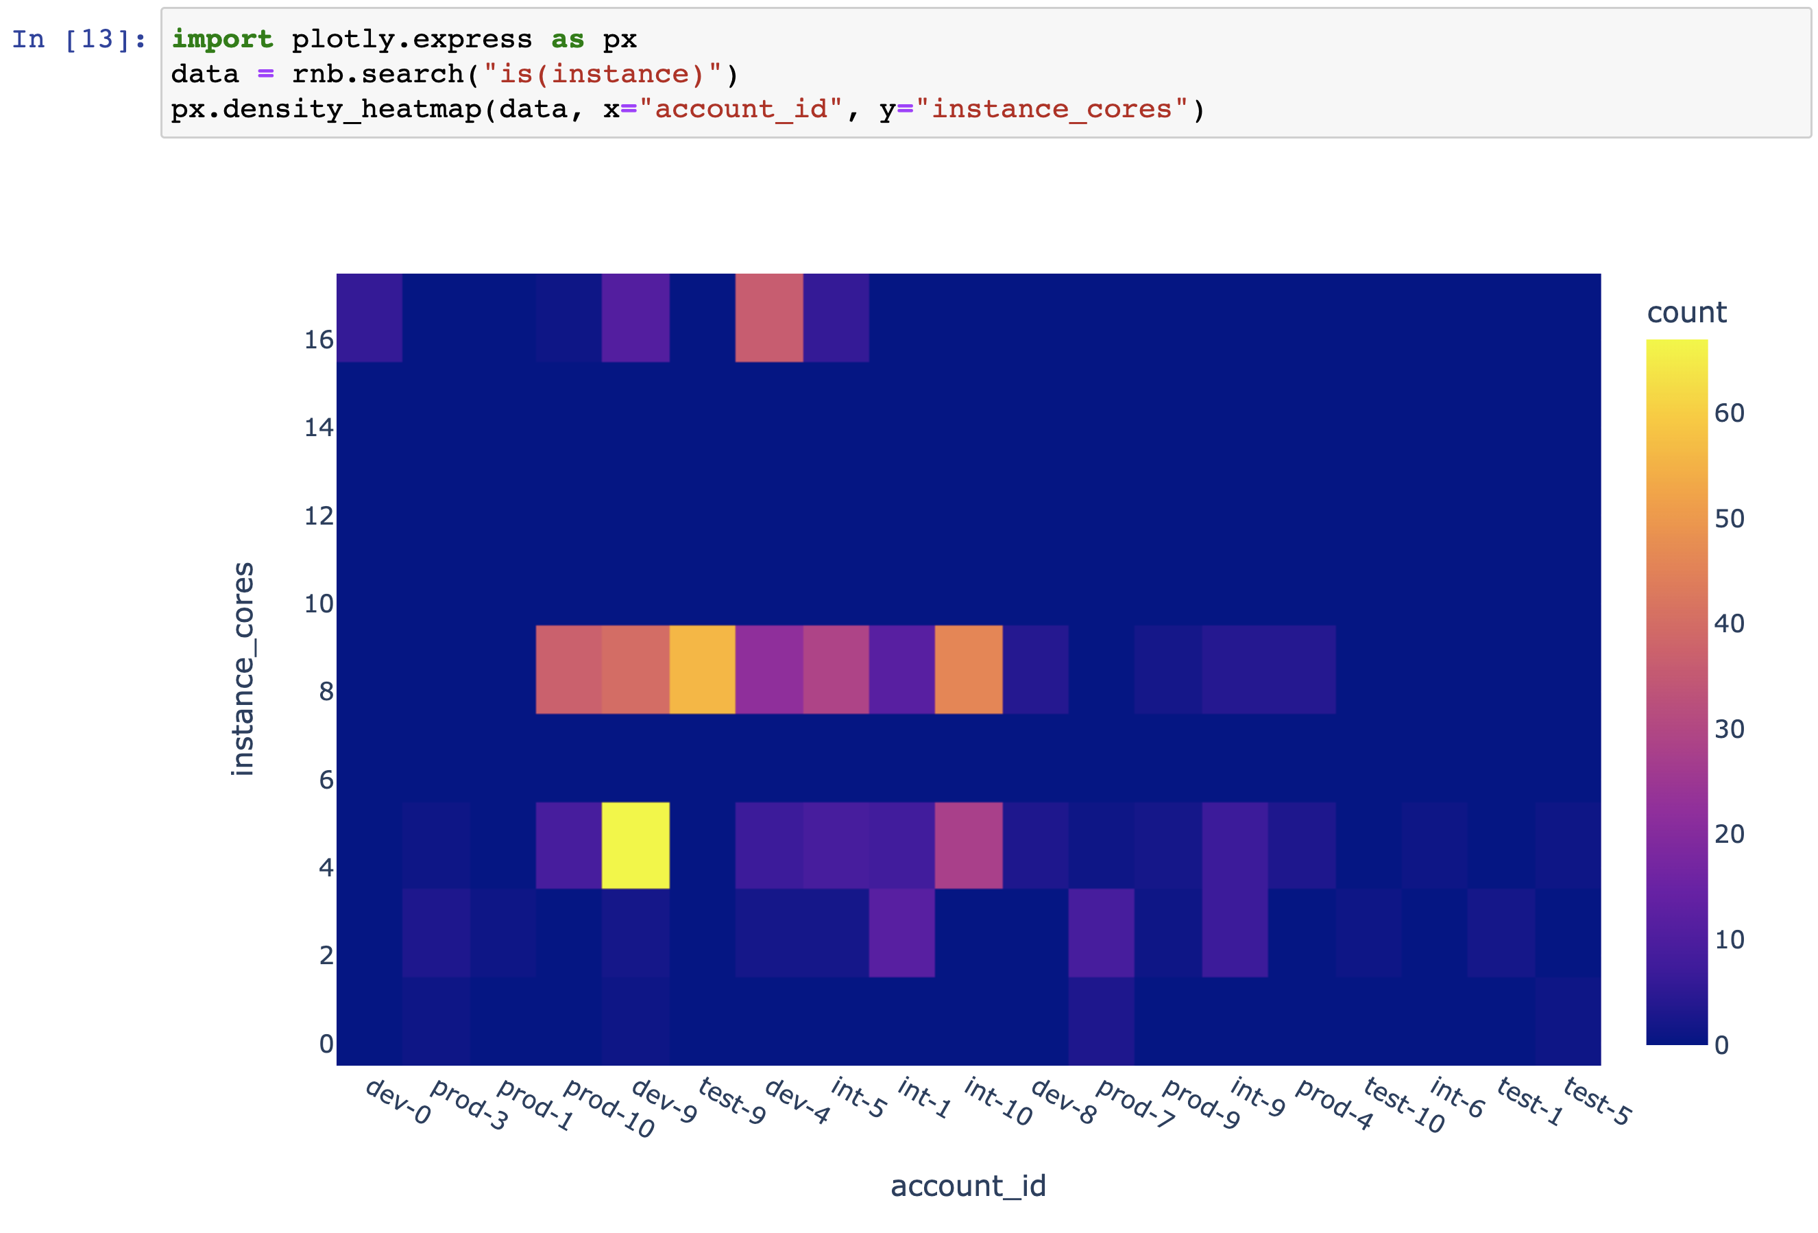Click the 60 label on the colorbar
The width and height of the screenshot is (1818, 1233).
1729,413
